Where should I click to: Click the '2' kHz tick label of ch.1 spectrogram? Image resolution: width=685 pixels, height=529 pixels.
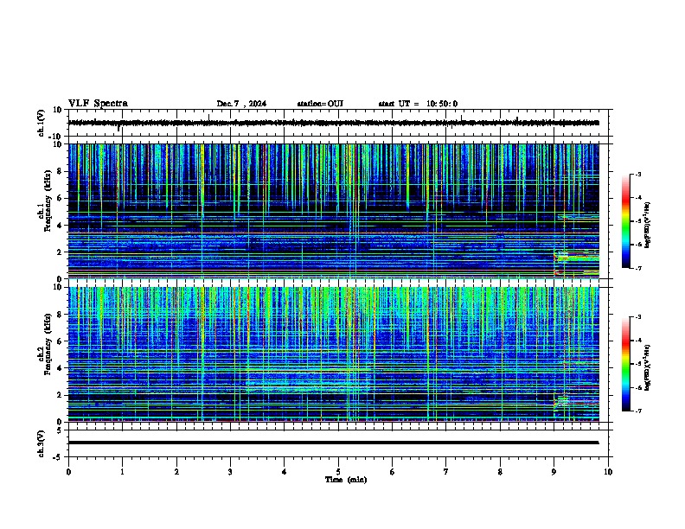pyautogui.click(x=60, y=252)
